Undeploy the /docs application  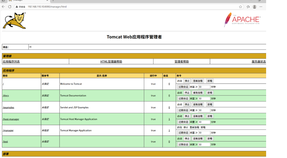click(210, 93)
